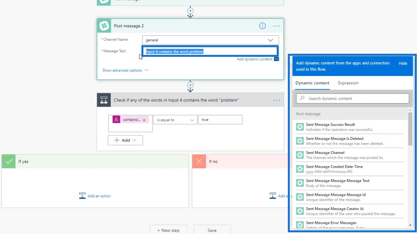The image size is (417, 234).
Task: Insert a step below Post message 2
Action: click(190, 85)
